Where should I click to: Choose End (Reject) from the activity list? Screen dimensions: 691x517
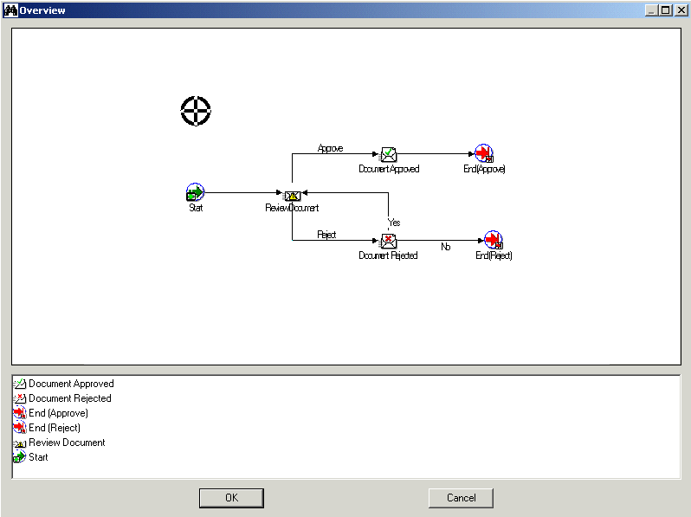pyautogui.click(x=54, y=428)
